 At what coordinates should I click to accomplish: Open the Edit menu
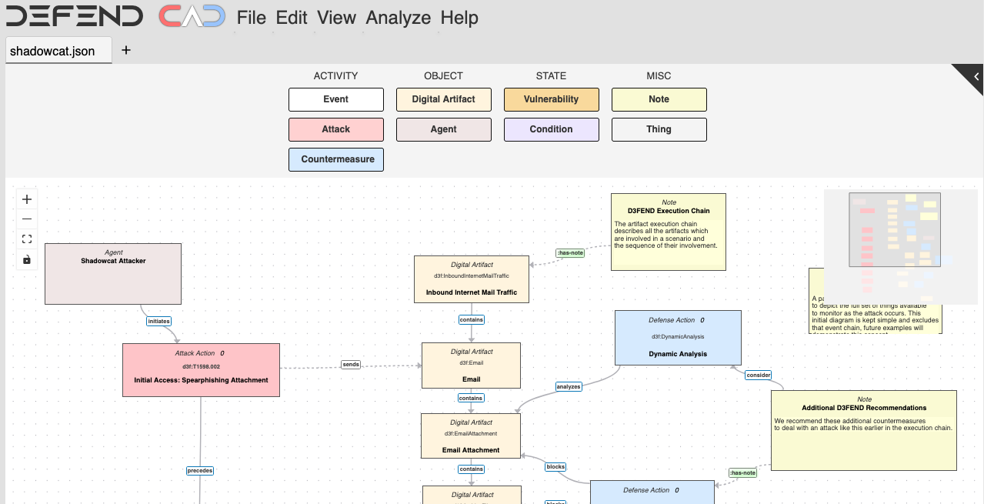pyautogui.click(x=292, y=18)
